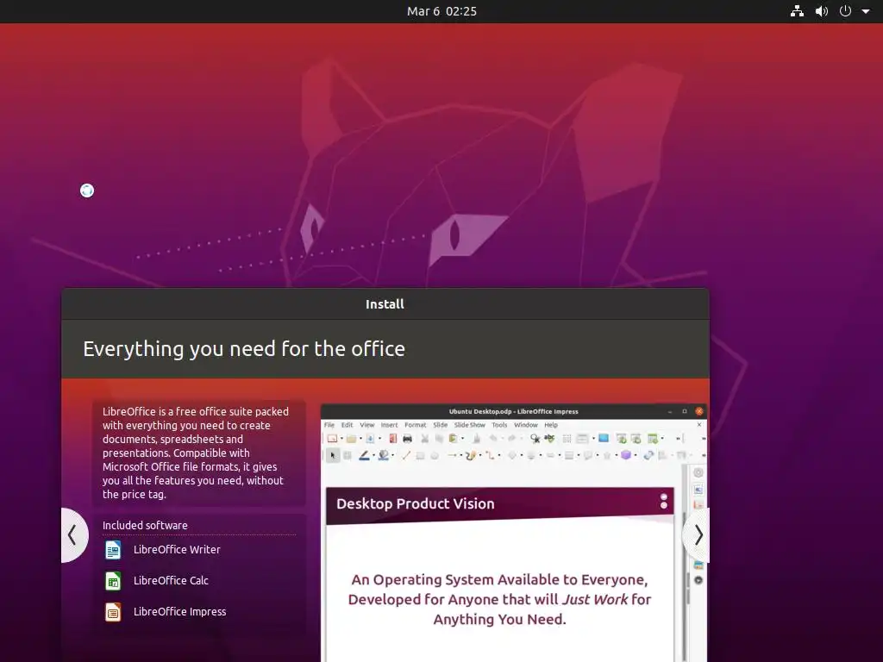Image resolution: width=883 pixels, height=662 pixels.
Task: Expand the New presentation dropdown arrow in Impress
Action: point(341,439)
